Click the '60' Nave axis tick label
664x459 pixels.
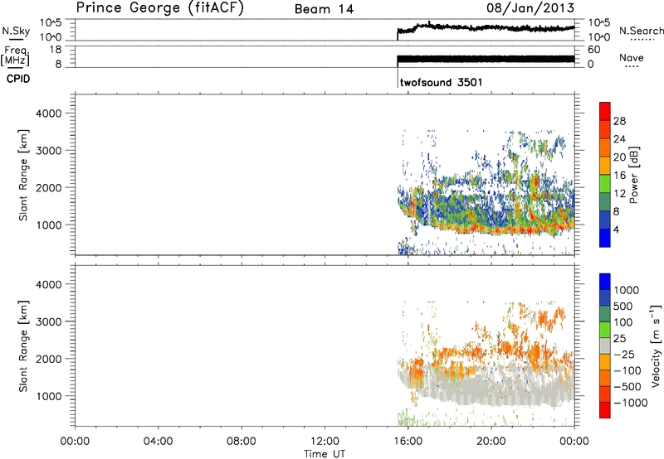click(x=593, y=50)
